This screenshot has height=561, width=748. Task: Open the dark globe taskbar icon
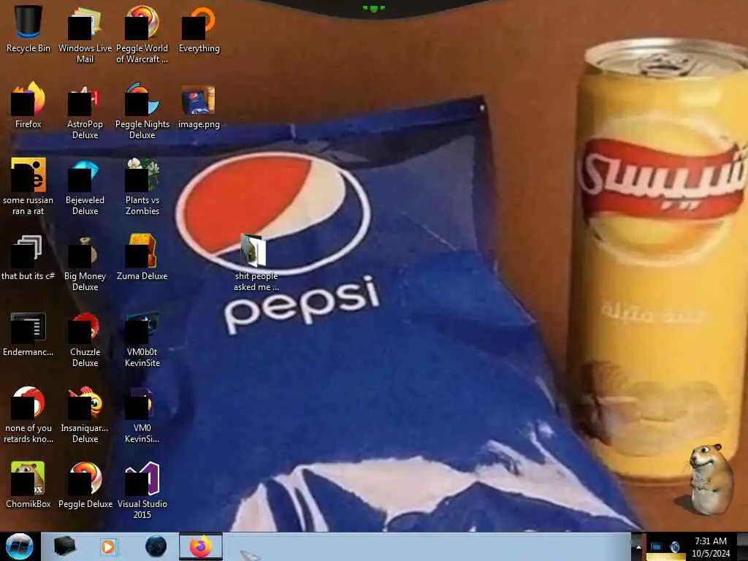(156, 546)
